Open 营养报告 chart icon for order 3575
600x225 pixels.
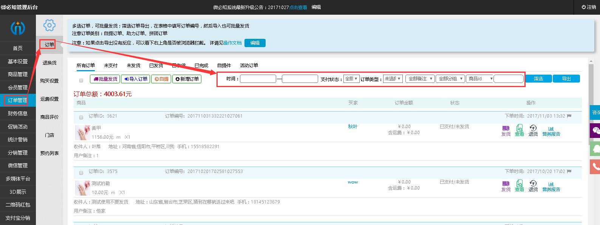coord(551,184)
